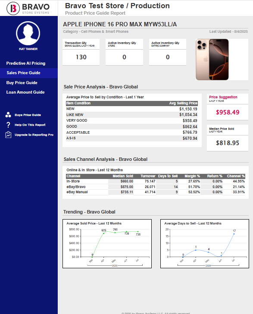Click the Average Sold Price trend chart
This screenshot has height=314, width=253.
pyautogui.click(x=107, y=244)
